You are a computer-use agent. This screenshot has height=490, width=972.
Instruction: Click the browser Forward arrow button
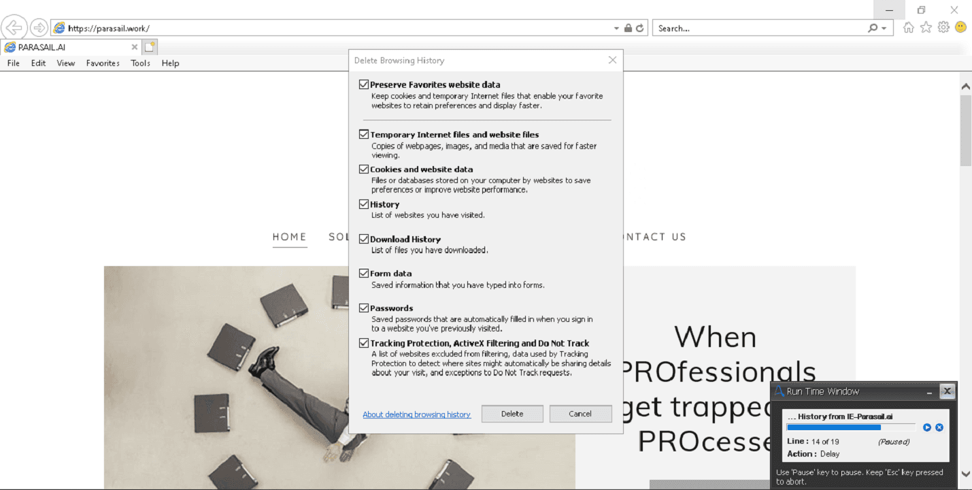coord(39,28)
